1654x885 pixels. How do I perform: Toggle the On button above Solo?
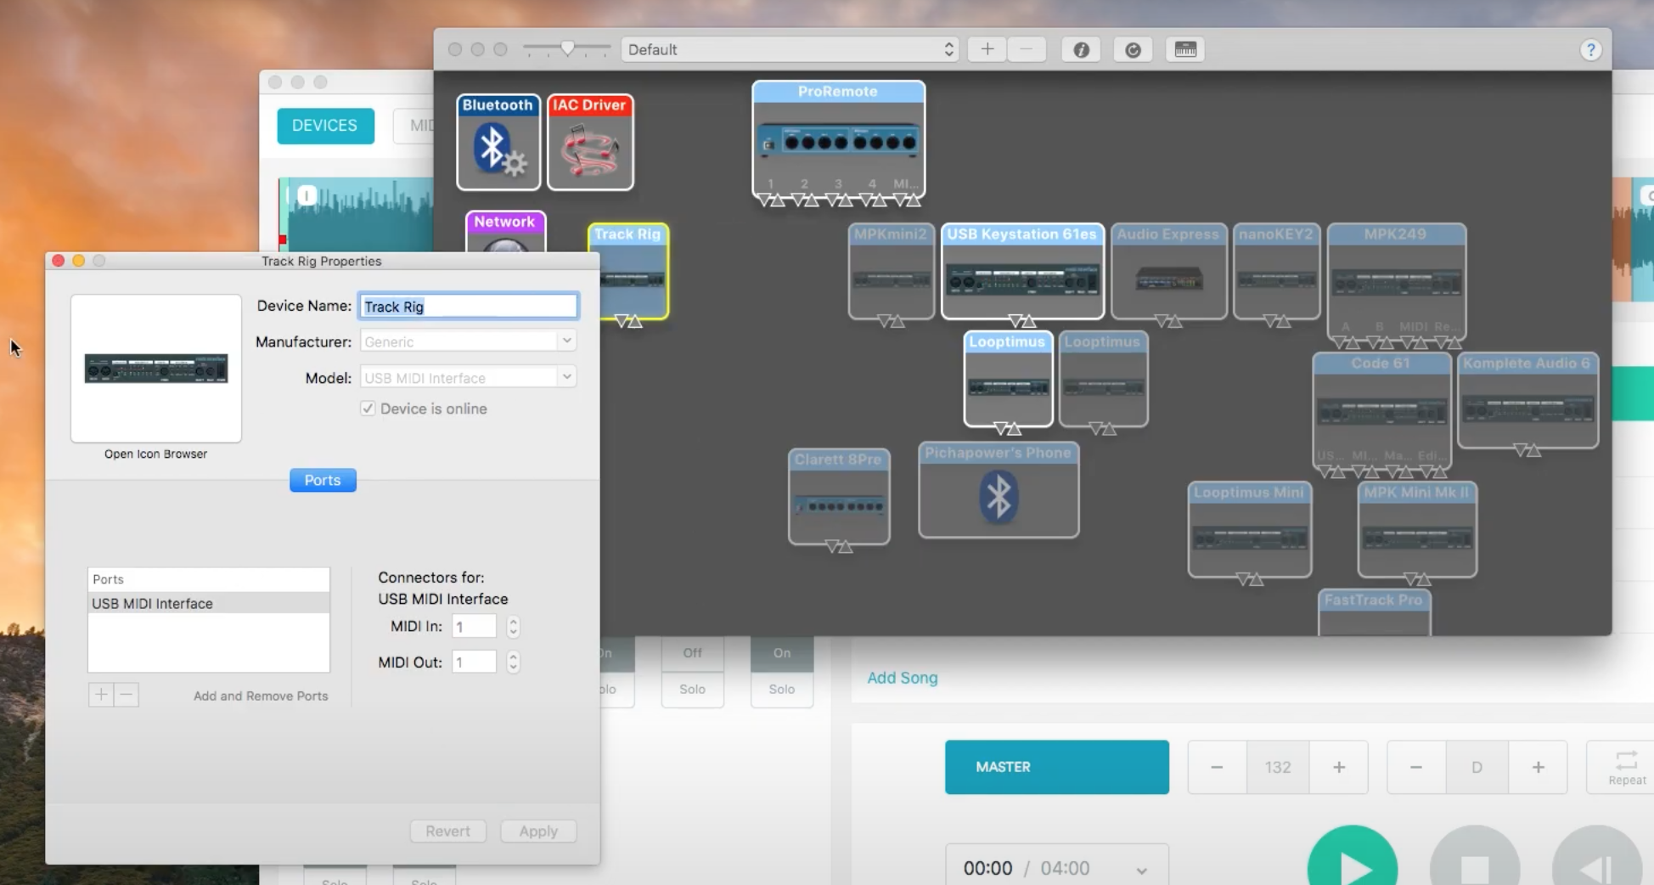[781, 653]
